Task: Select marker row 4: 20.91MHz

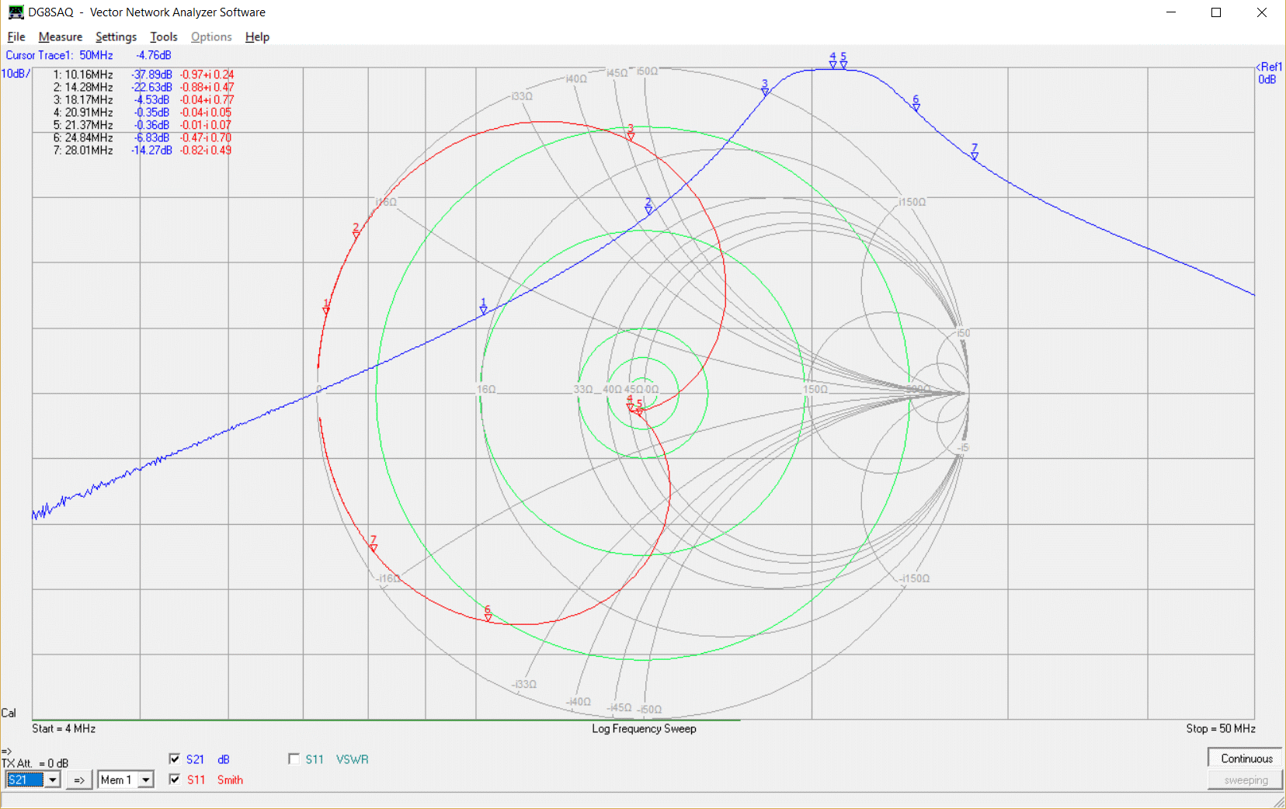Action: point(143,113)
